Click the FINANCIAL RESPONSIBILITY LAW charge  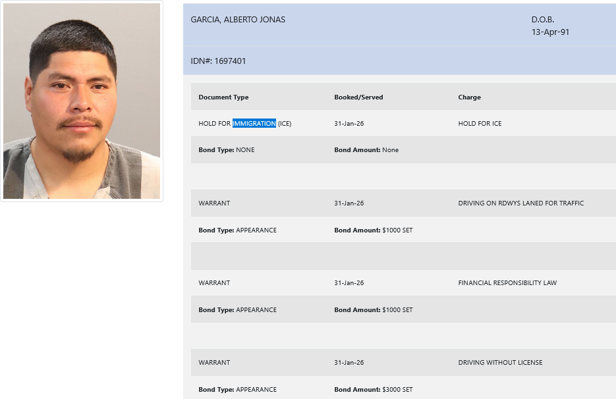[x=507, y=283]
